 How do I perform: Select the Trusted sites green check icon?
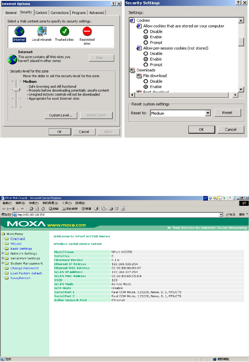(x=64, y=31)
